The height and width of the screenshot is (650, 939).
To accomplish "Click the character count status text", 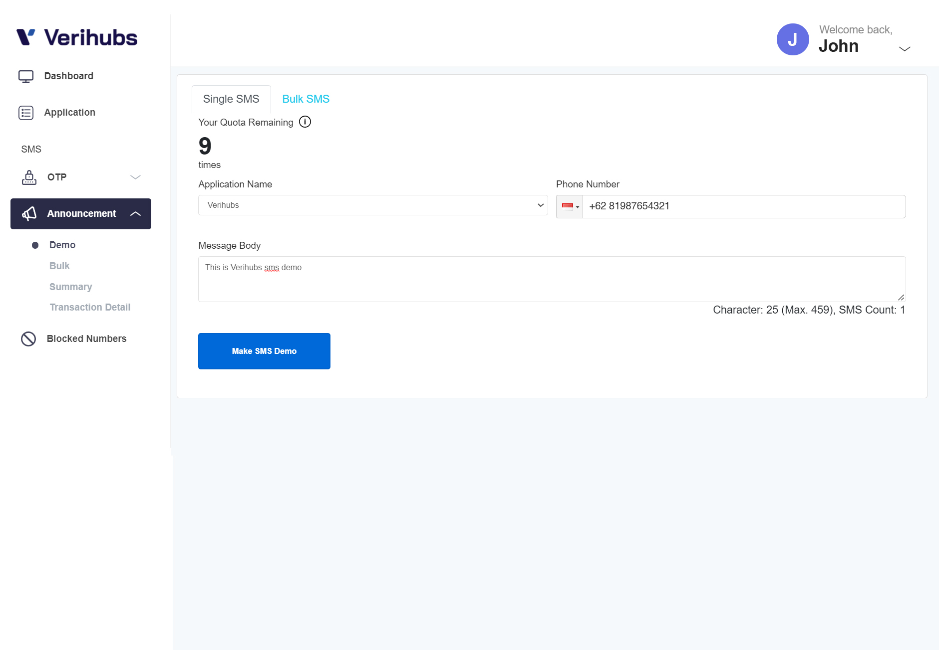I will [x=809, y=310].
